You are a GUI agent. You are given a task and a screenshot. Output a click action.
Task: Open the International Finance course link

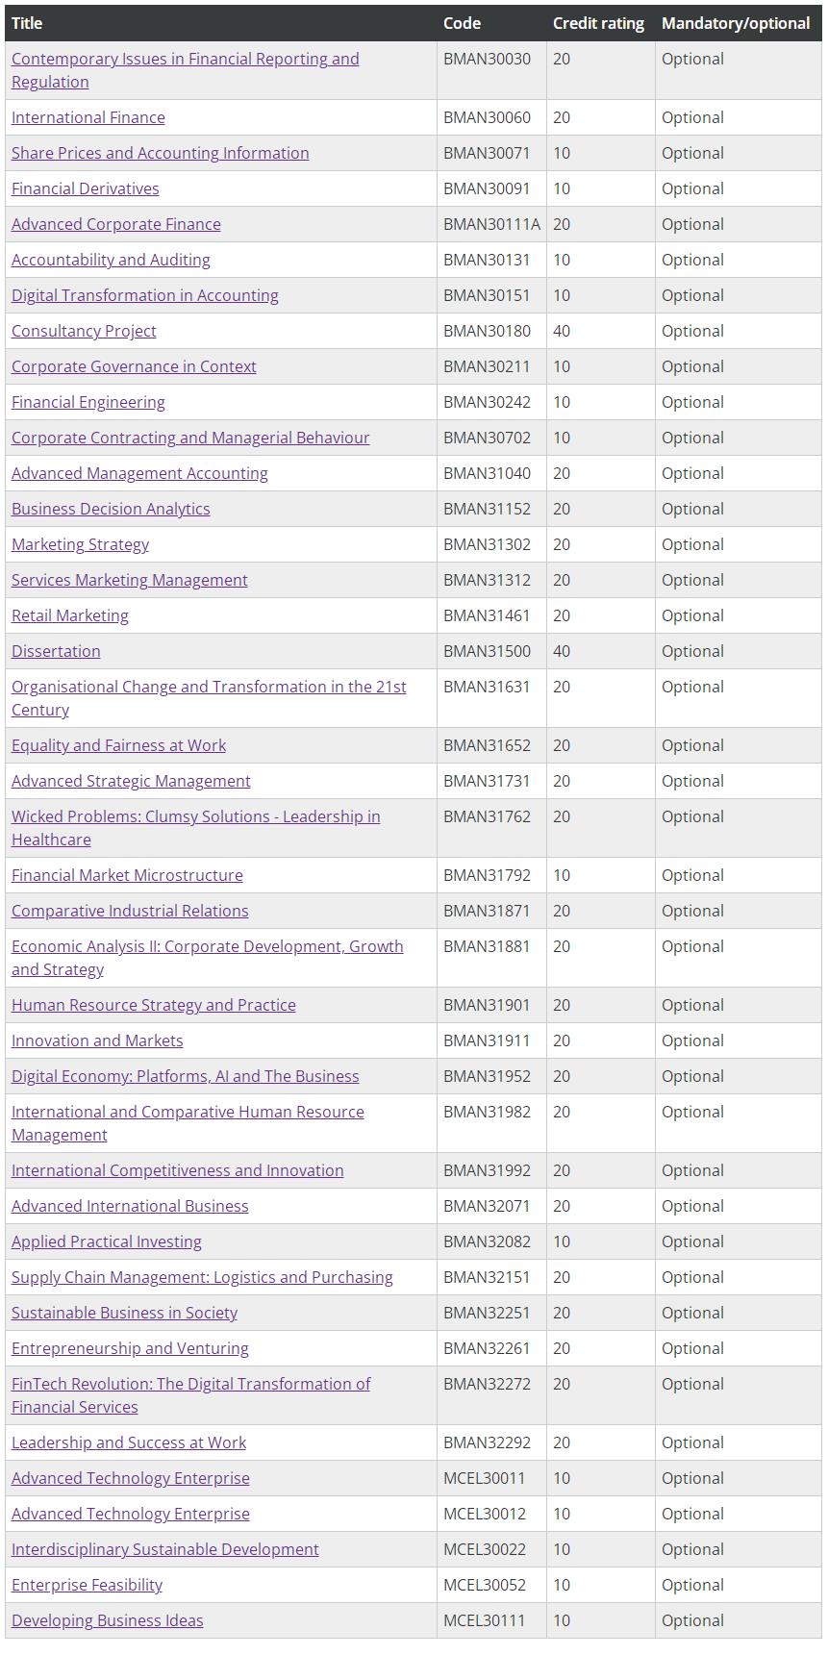[x=88, y=117]
